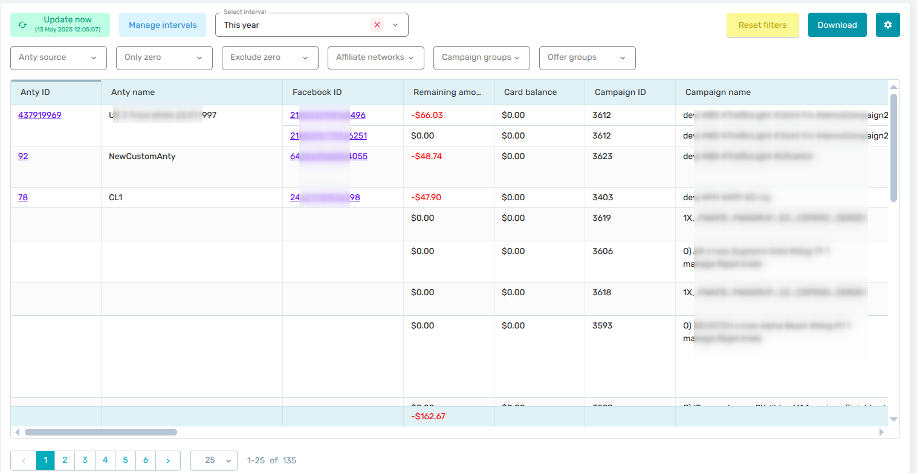Select the -$48.74 remaining amount cell
This screenshot has width=917, height=473.
449,166
